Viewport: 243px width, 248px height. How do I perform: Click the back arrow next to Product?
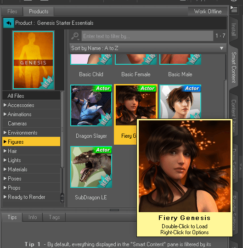[9, 23]
